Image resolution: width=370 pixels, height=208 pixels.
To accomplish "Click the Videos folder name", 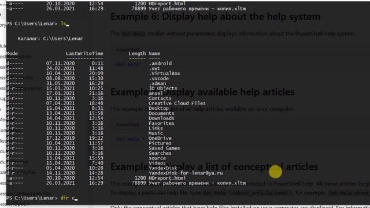I will point(157,163).
